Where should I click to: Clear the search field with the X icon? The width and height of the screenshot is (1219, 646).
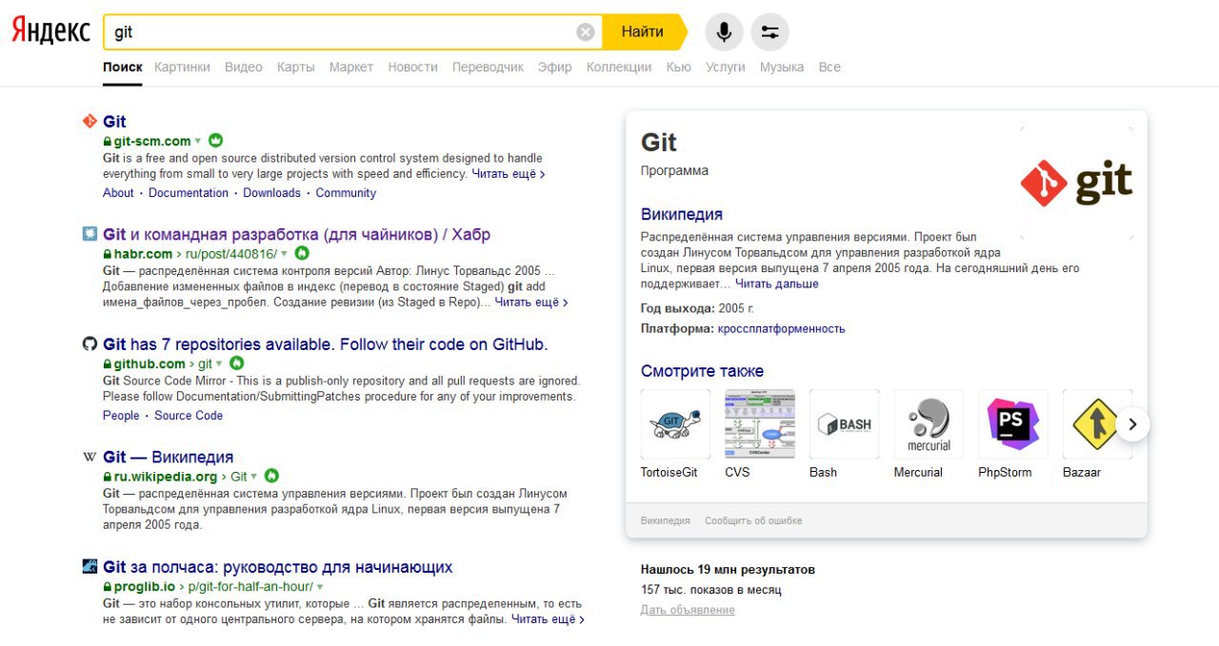585,32
